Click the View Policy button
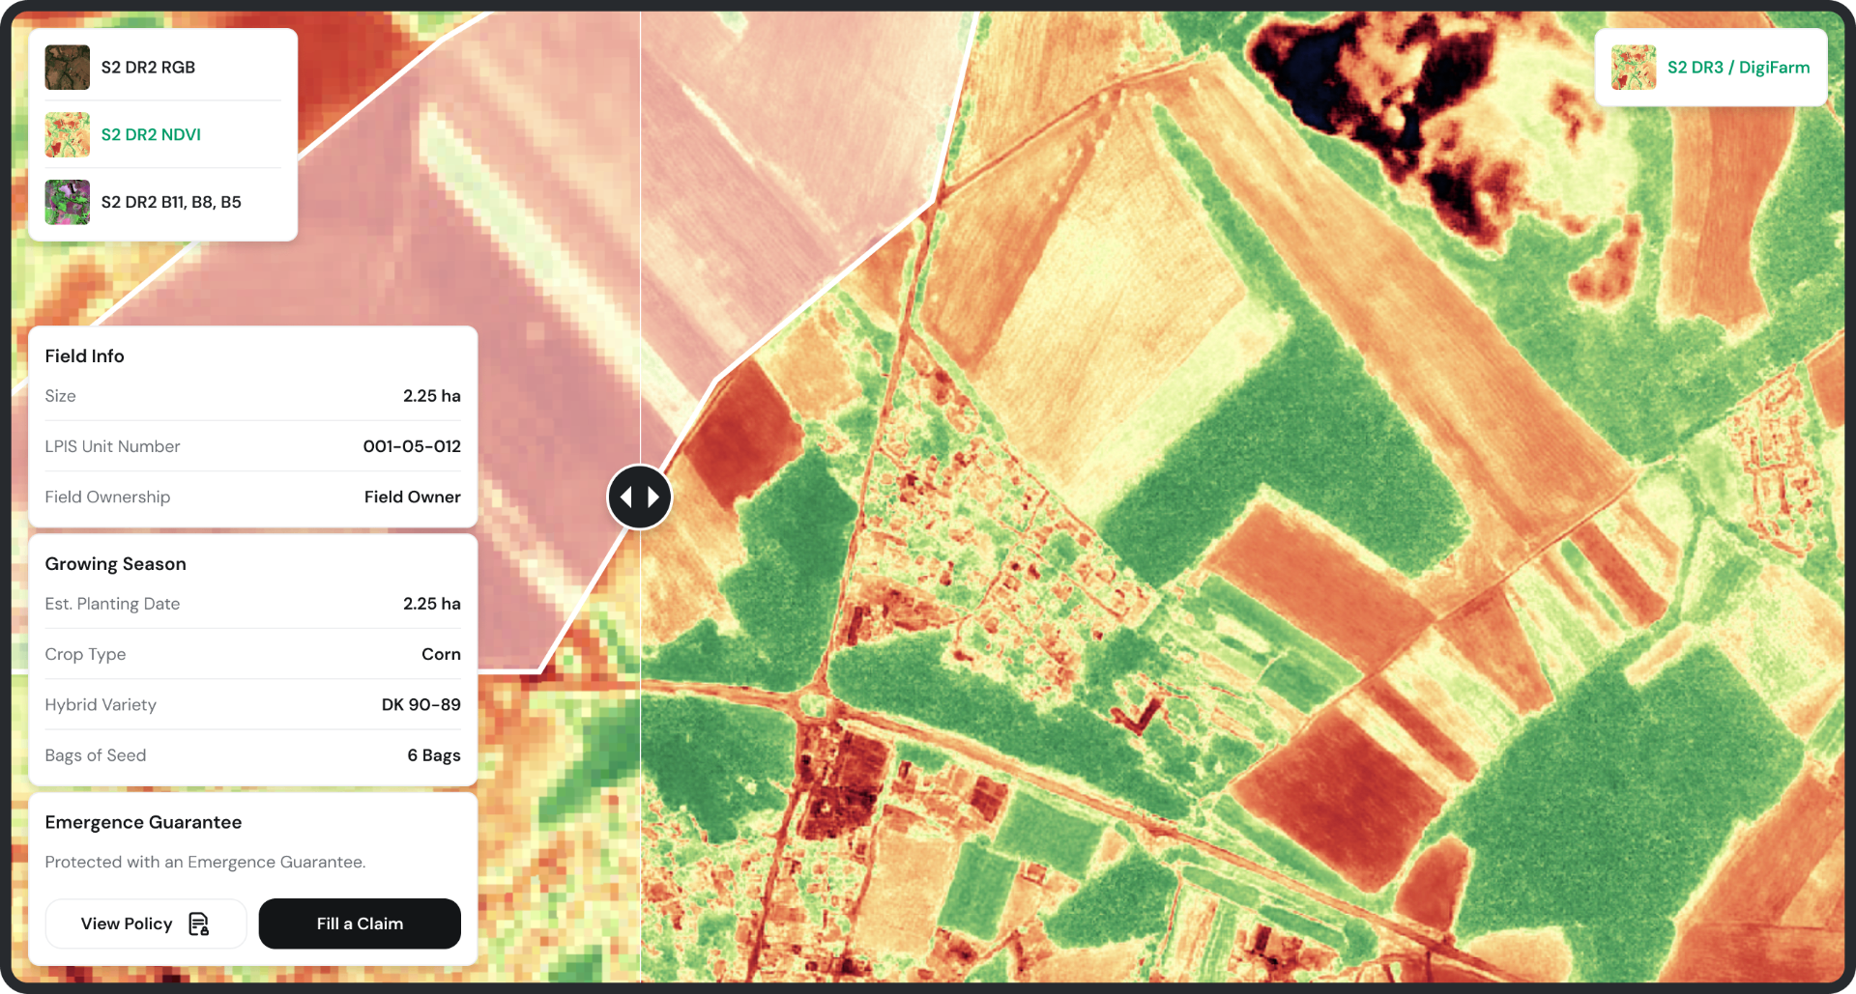This screenshot has height=994, width=1856. click(x=146, y=923)
